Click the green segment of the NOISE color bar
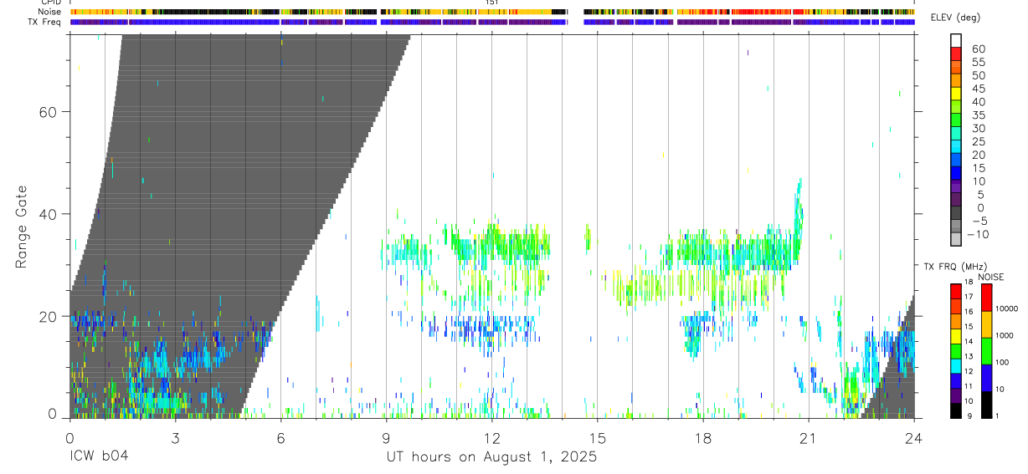This screenshot has width=1028, height=474. 986,351
